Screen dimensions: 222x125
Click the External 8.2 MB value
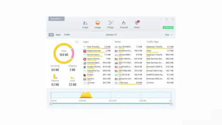[x=55, y=85]
